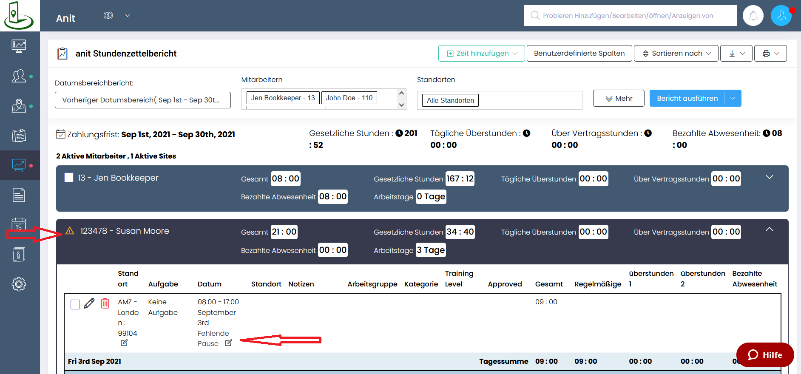Click the notification bell icon

(x=753, y=16)
